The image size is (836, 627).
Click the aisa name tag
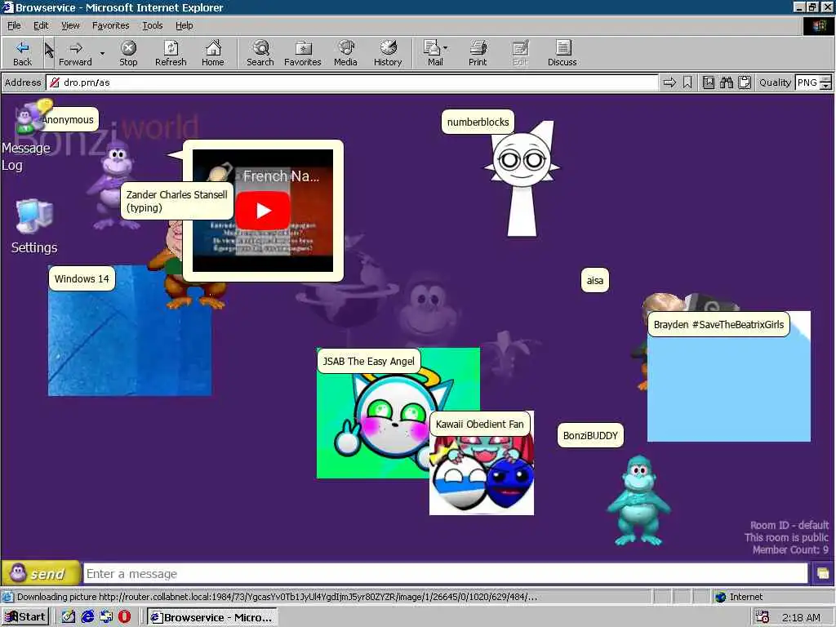594,281
